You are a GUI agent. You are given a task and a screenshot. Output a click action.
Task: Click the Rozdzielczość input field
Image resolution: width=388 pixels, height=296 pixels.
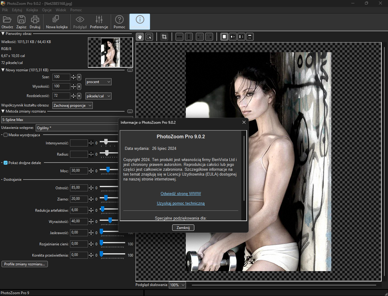click(x=61, y=96)
